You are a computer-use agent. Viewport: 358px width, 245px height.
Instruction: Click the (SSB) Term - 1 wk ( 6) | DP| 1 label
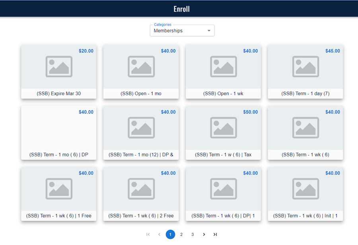click(x=224, y=216)
